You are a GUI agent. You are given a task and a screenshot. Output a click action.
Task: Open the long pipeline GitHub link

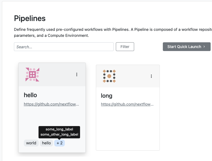[x=127, y=104]
